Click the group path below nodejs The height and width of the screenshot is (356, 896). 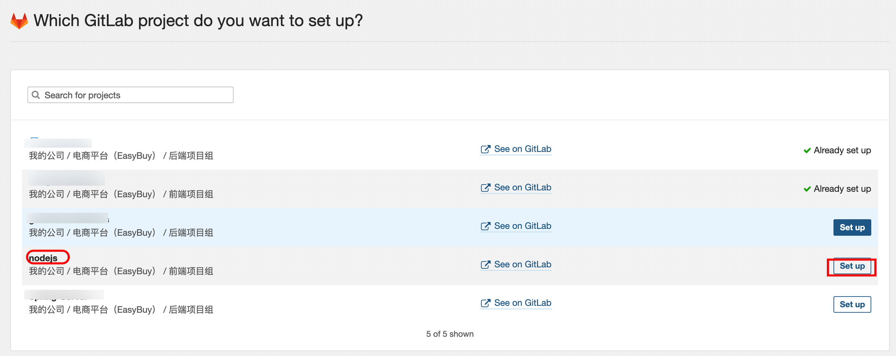click(121, 271)
